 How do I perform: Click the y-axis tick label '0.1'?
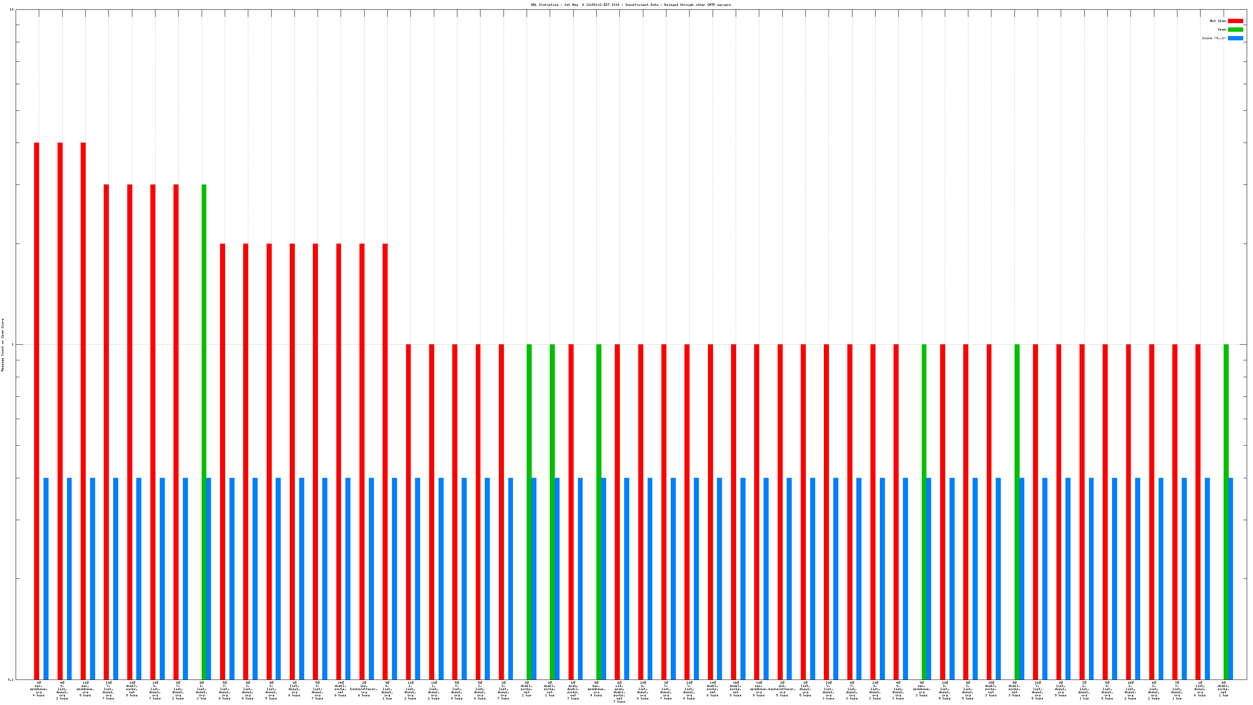tap(11, 680)
